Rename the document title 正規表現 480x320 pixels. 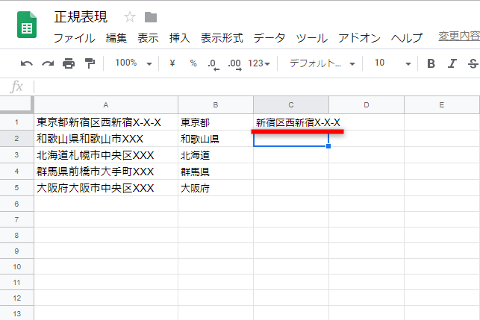click(x=81, y=17)
